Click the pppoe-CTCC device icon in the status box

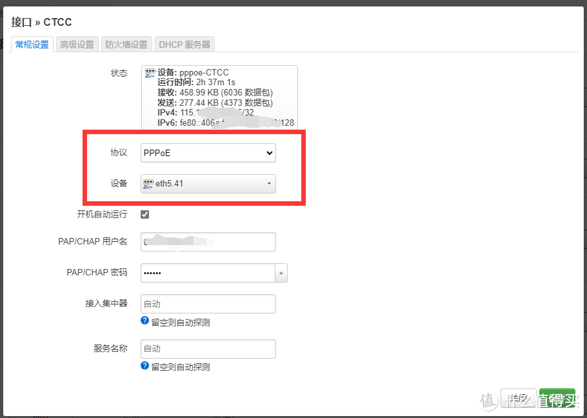[149, 72]
